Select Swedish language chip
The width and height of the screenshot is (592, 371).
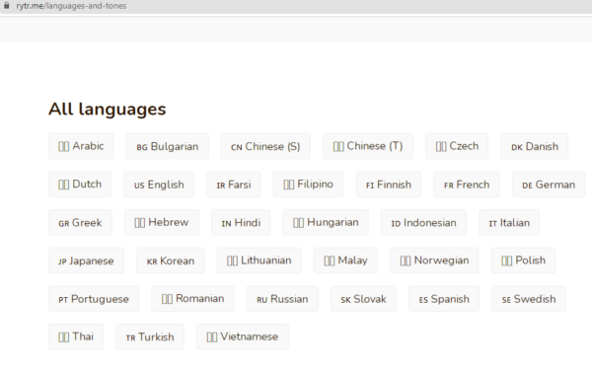click(x=529, y=299)
